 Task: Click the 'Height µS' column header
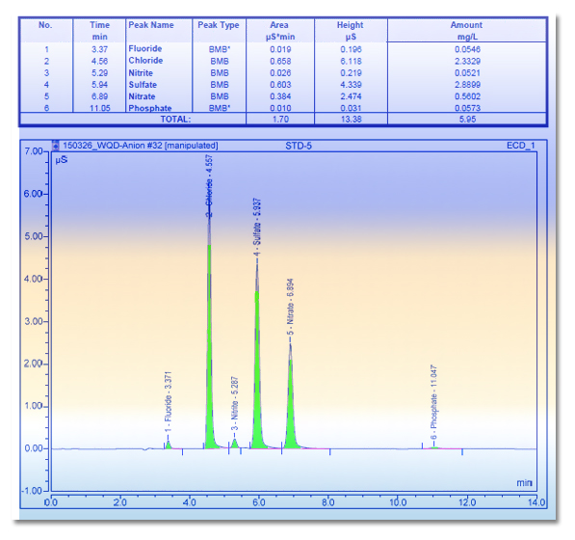[x=351, y=31]
